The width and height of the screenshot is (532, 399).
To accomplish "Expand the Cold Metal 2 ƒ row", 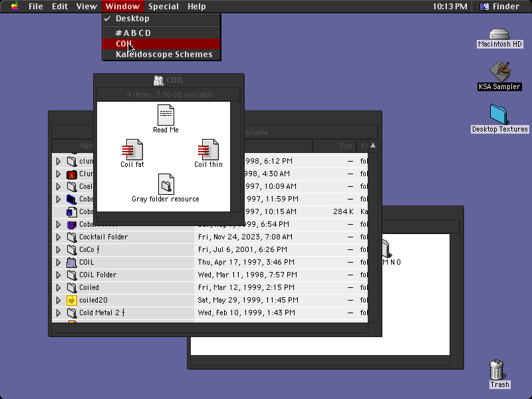I will [x=59, y=313].
